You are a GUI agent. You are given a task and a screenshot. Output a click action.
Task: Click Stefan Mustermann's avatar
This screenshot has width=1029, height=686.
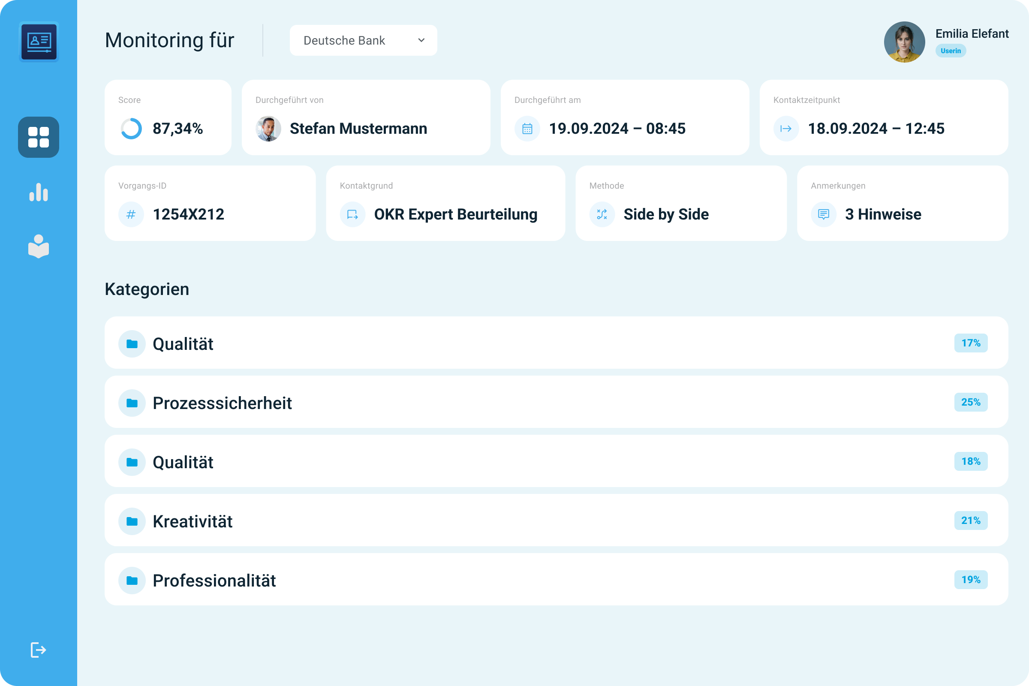(x=268, y=129)
